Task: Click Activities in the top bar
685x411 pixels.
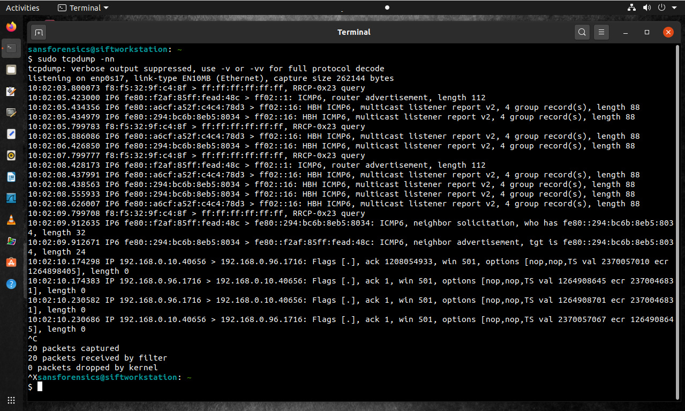Action: pyautogui.click(x=22, y=8)
